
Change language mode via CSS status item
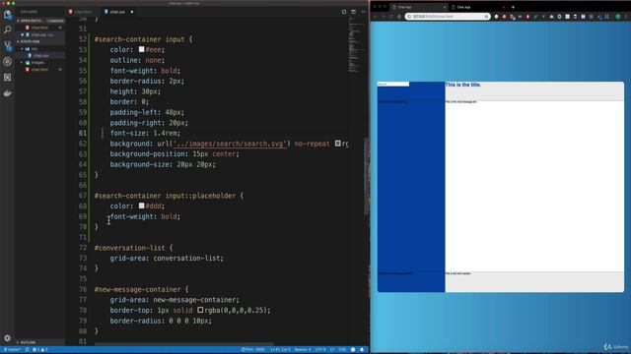342,350
